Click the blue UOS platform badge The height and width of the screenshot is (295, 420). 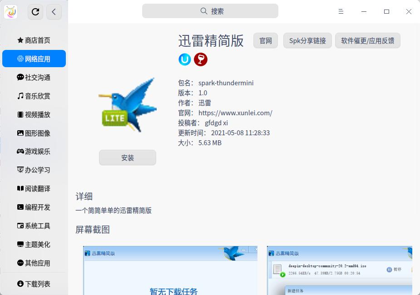click(184, 59)
